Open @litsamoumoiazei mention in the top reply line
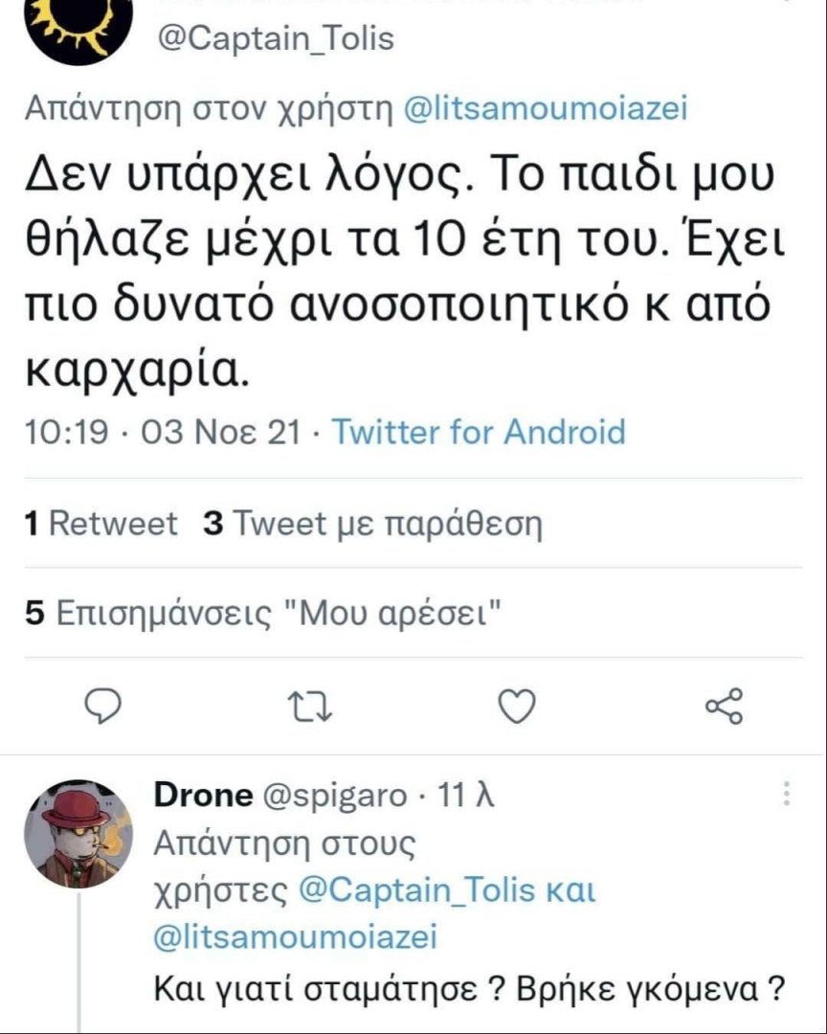 pos(546,109)
